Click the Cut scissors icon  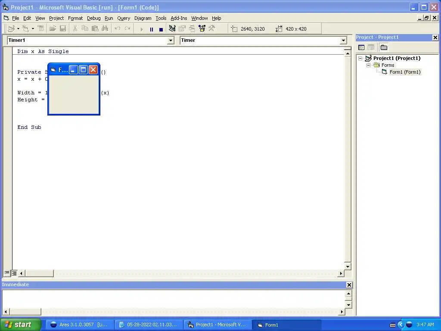75,29
